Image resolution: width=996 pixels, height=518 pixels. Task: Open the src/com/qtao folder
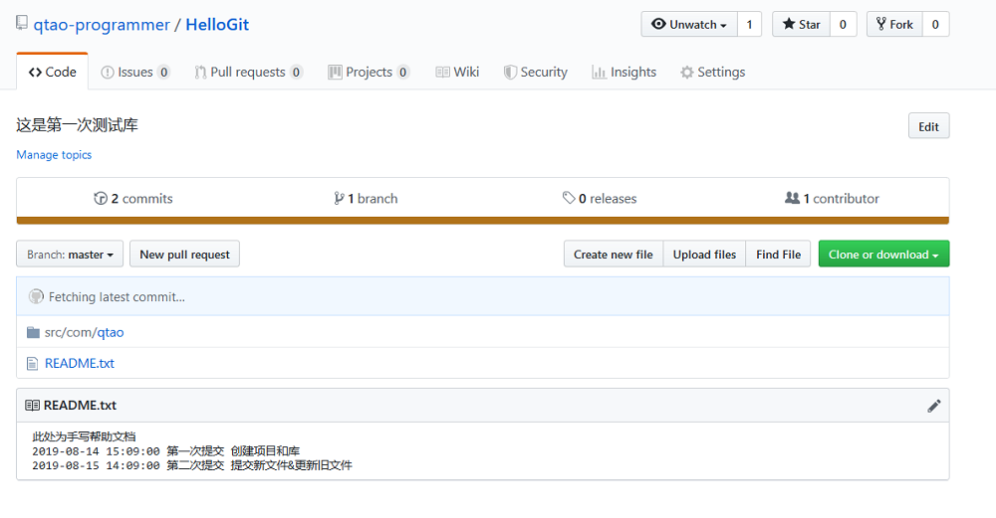pyautogui.click(x=84, y=332)
